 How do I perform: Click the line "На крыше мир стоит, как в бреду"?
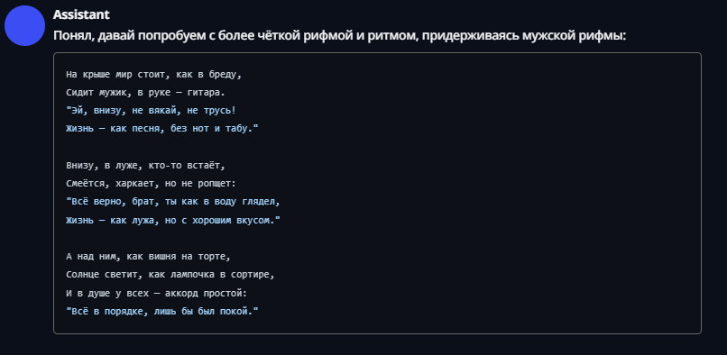[x=154, y=74]
